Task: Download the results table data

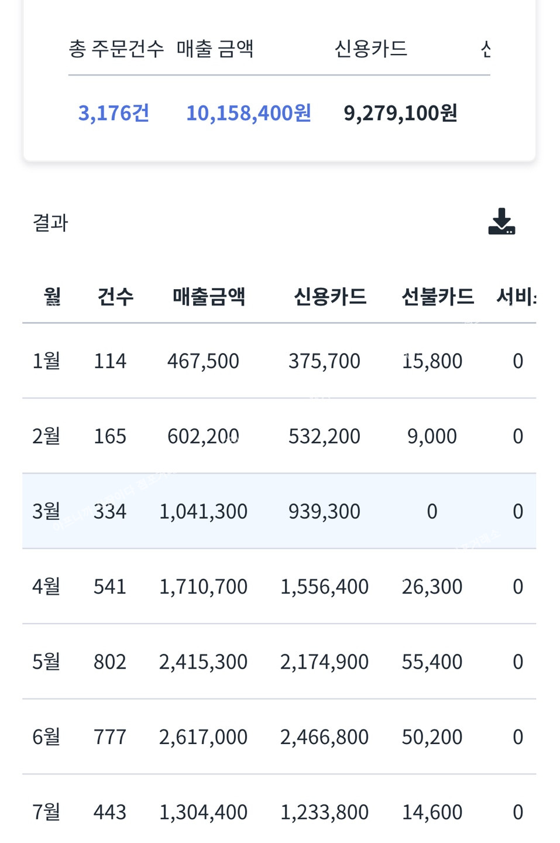Action: coord(501,222)
